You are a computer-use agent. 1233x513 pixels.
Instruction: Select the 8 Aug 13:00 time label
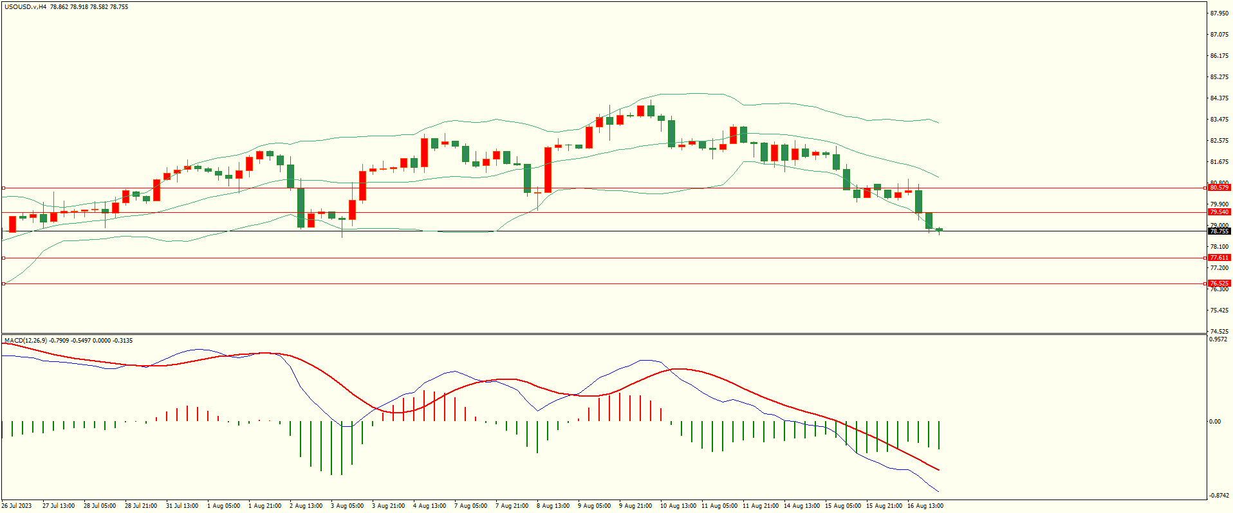pos(553,506)
